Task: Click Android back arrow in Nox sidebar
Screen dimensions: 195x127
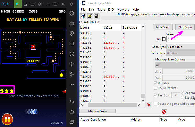Action: point(72,101)
